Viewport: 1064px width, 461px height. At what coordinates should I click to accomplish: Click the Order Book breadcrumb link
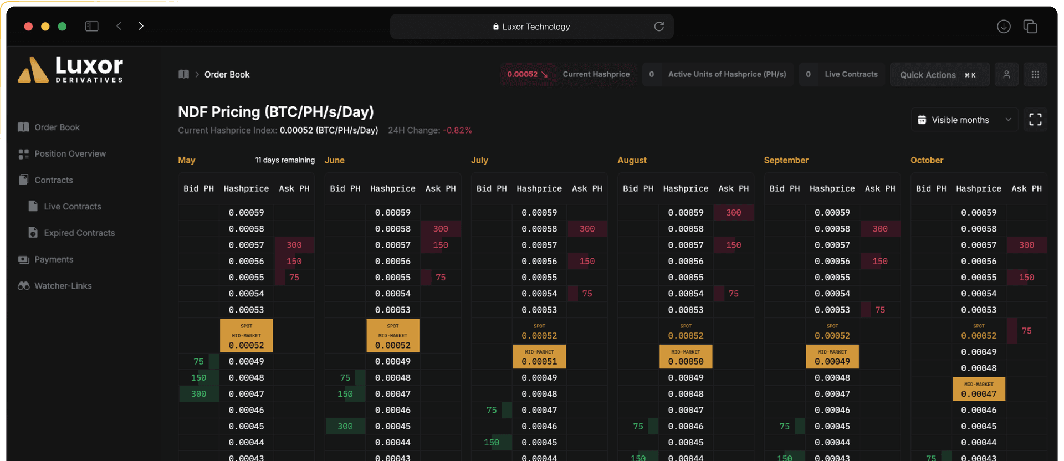click(x=227, y=74)
